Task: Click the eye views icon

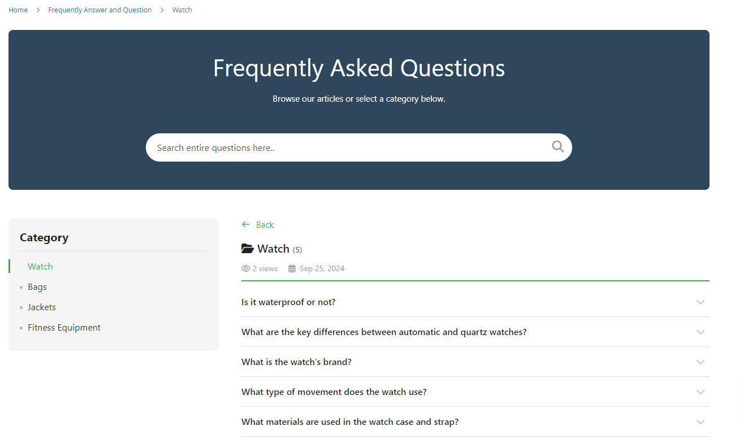Action: coord(246,268)
